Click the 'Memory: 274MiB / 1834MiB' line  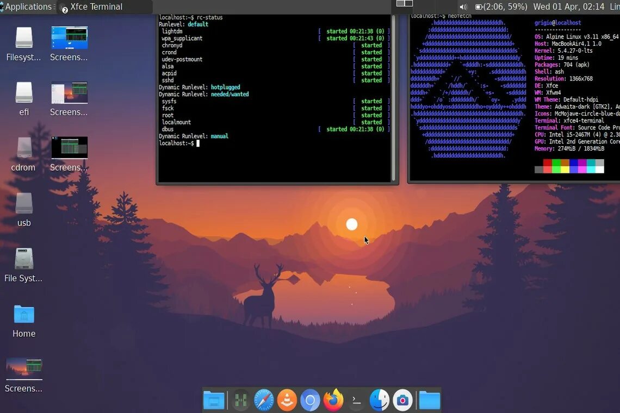(569, 149)
